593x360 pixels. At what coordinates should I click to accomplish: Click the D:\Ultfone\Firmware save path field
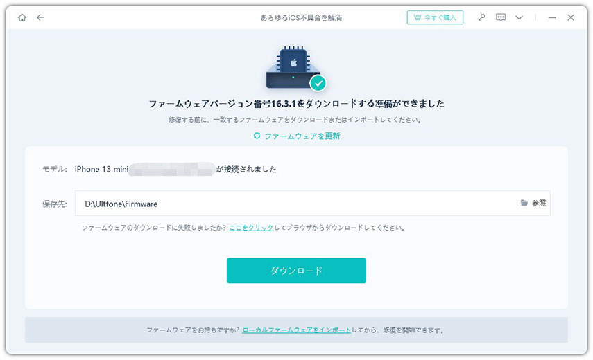291,204
